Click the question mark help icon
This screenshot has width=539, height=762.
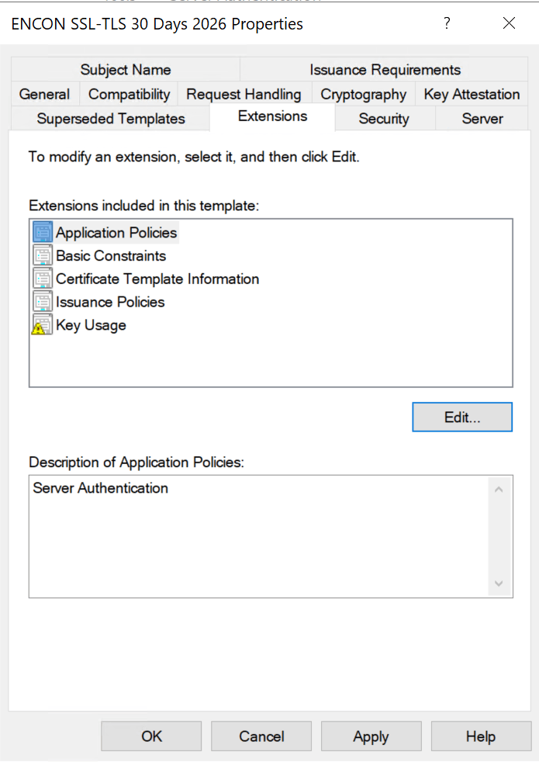[447, 24]
